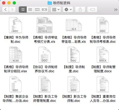119x110 pixels.
Task: Switch to column view
Action: (x=37, y=9)
